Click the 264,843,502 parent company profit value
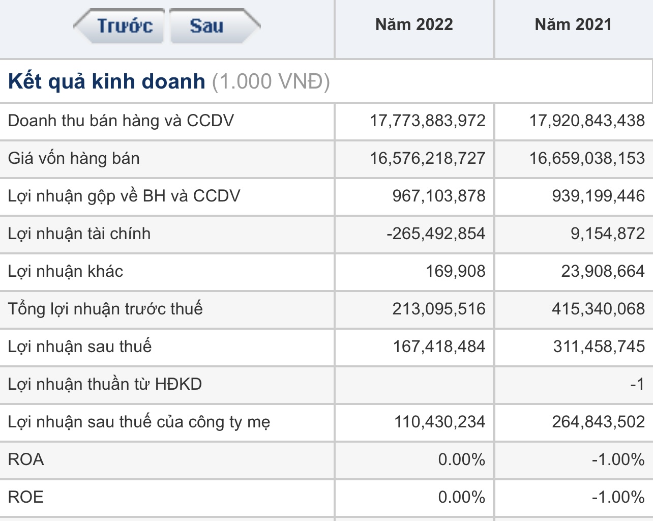Image resolution: width=653 pixels, height=521 pixels. (x=598, y=422)
